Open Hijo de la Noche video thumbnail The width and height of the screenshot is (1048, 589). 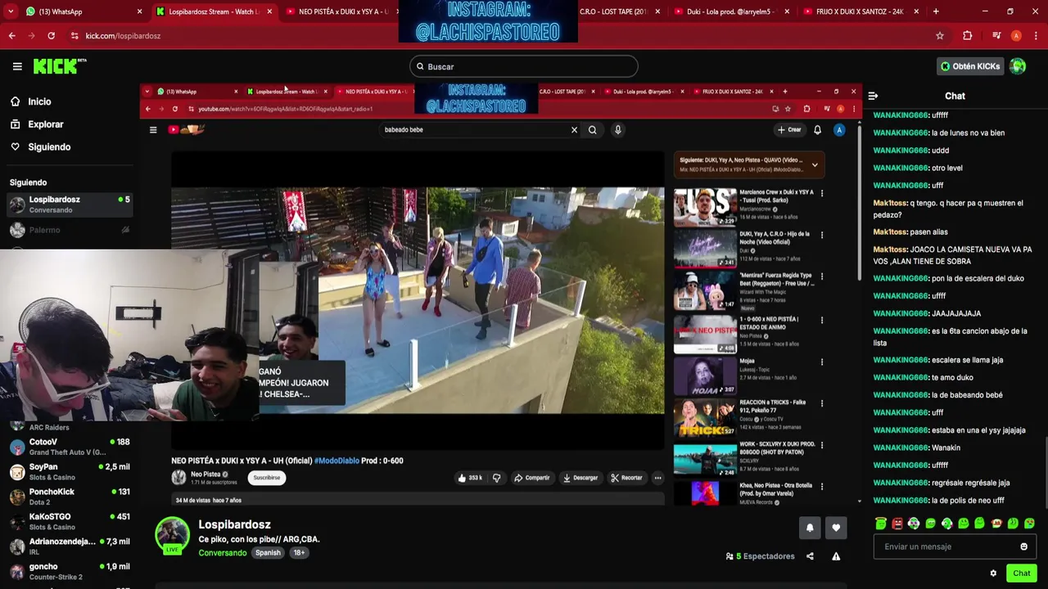[x=705, y=249]
